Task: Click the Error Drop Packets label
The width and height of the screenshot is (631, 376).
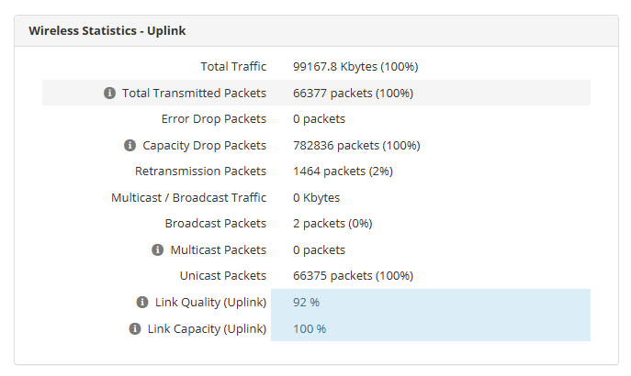Action: pos(213,118)
